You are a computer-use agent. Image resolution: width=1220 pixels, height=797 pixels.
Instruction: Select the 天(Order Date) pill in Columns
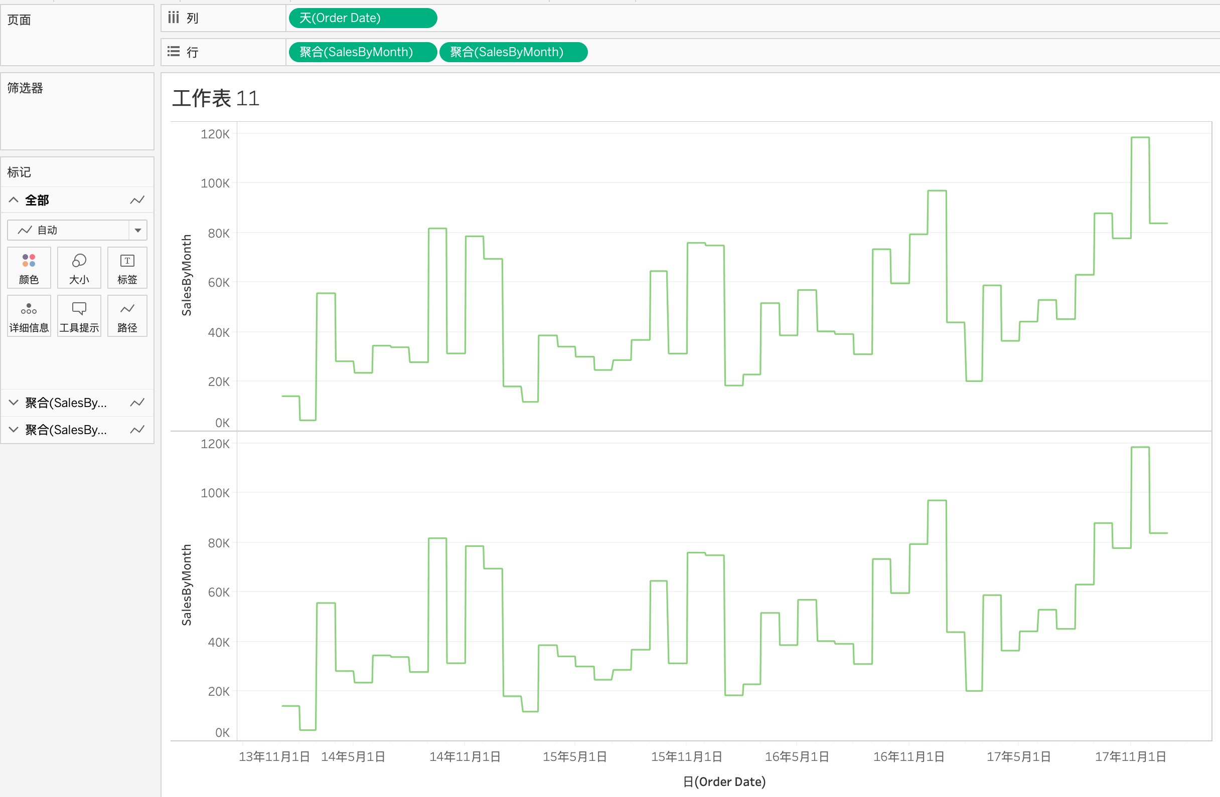click(x=362, y=18)
